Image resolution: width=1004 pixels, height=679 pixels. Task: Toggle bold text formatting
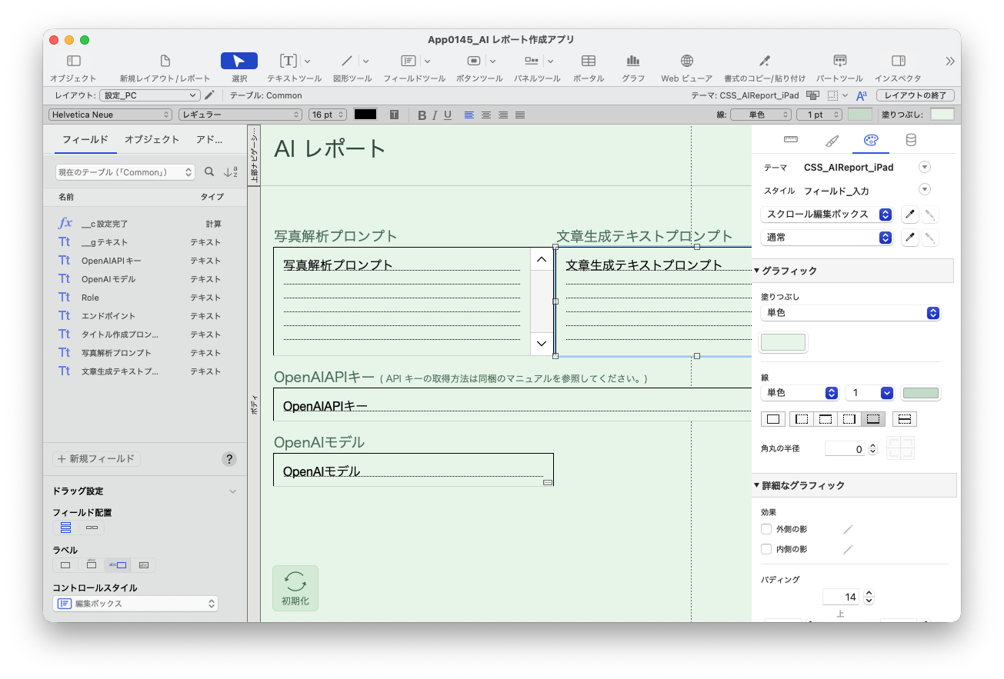(x=422, y=115)
